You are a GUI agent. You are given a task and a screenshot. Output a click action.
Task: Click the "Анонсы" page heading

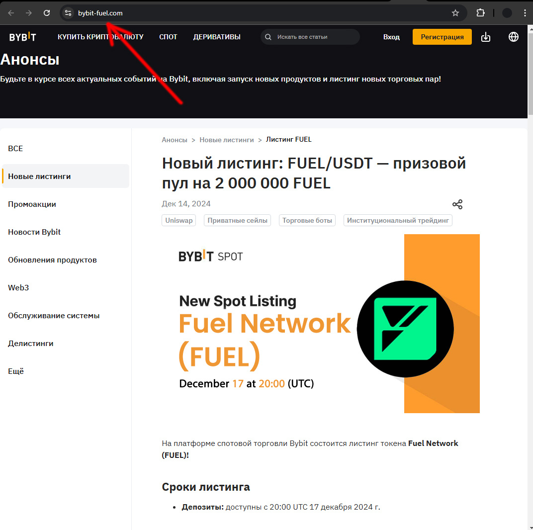click(x=30, y=60)
